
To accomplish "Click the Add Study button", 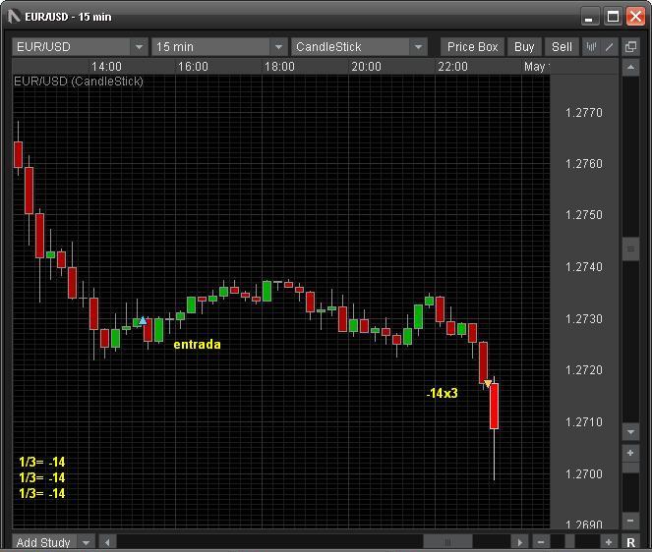I will point(42,542).
